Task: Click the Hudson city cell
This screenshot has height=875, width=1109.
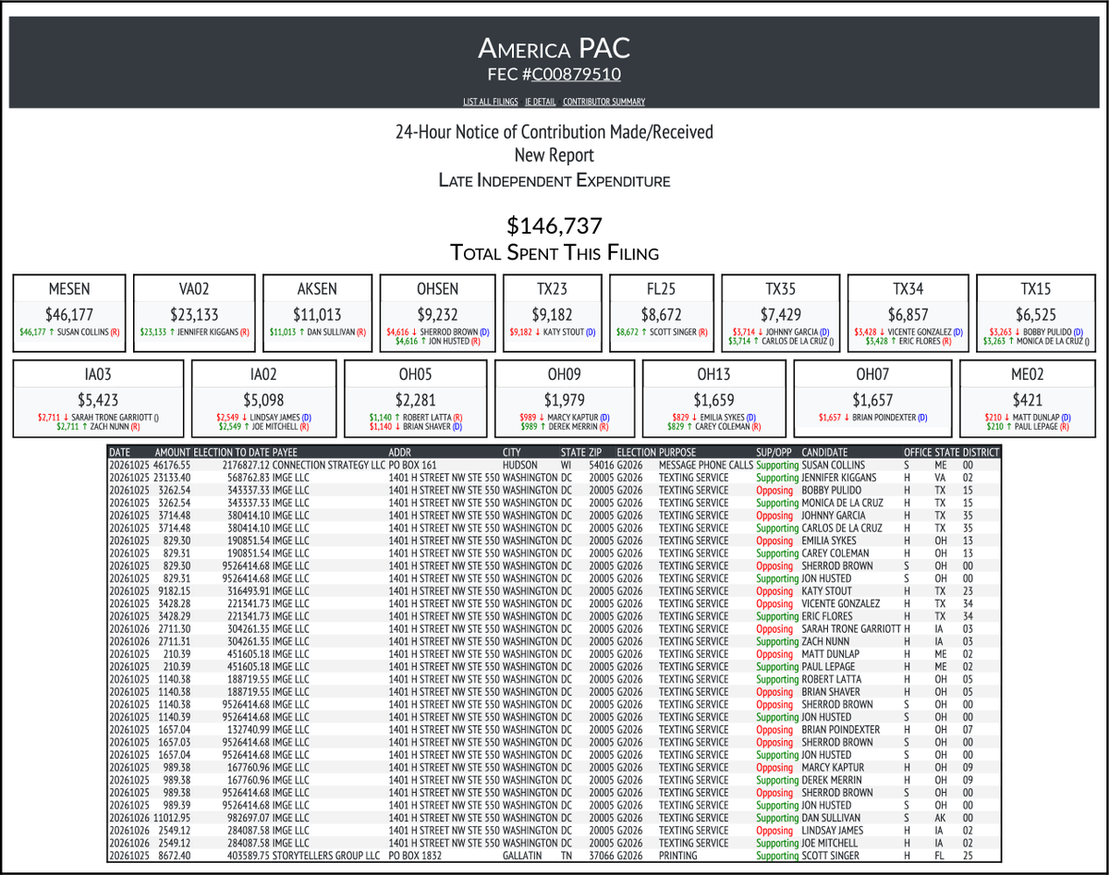Action: (518, 465)
